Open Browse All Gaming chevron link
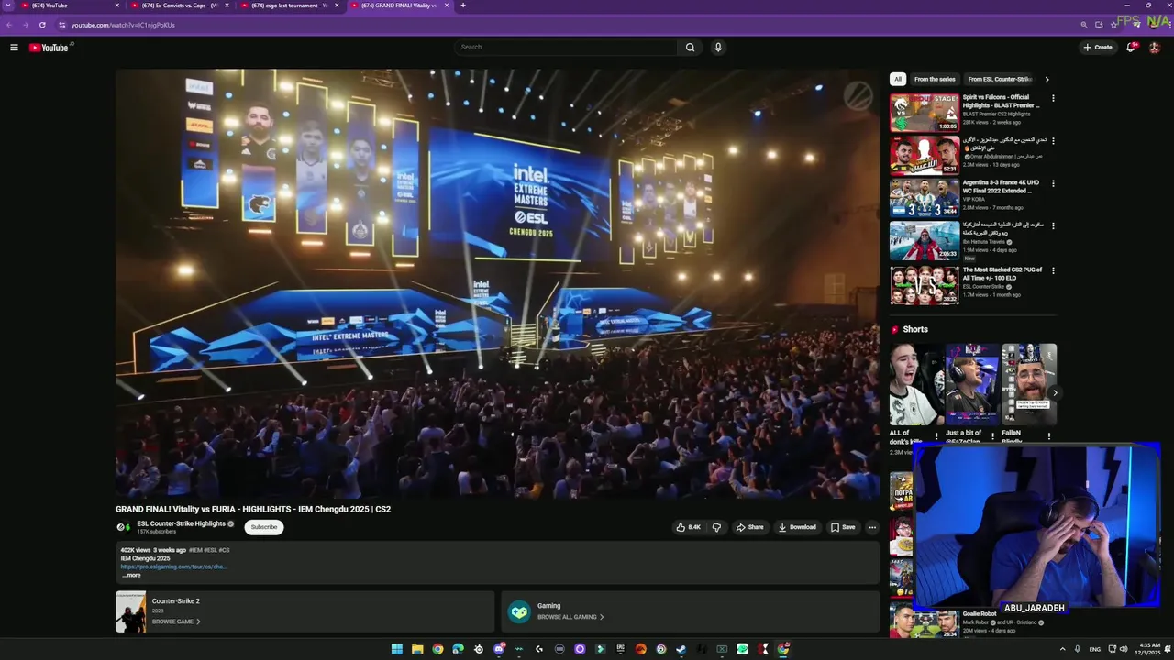1174x660 pixels. pyautogui.click(x=602, y=617)
